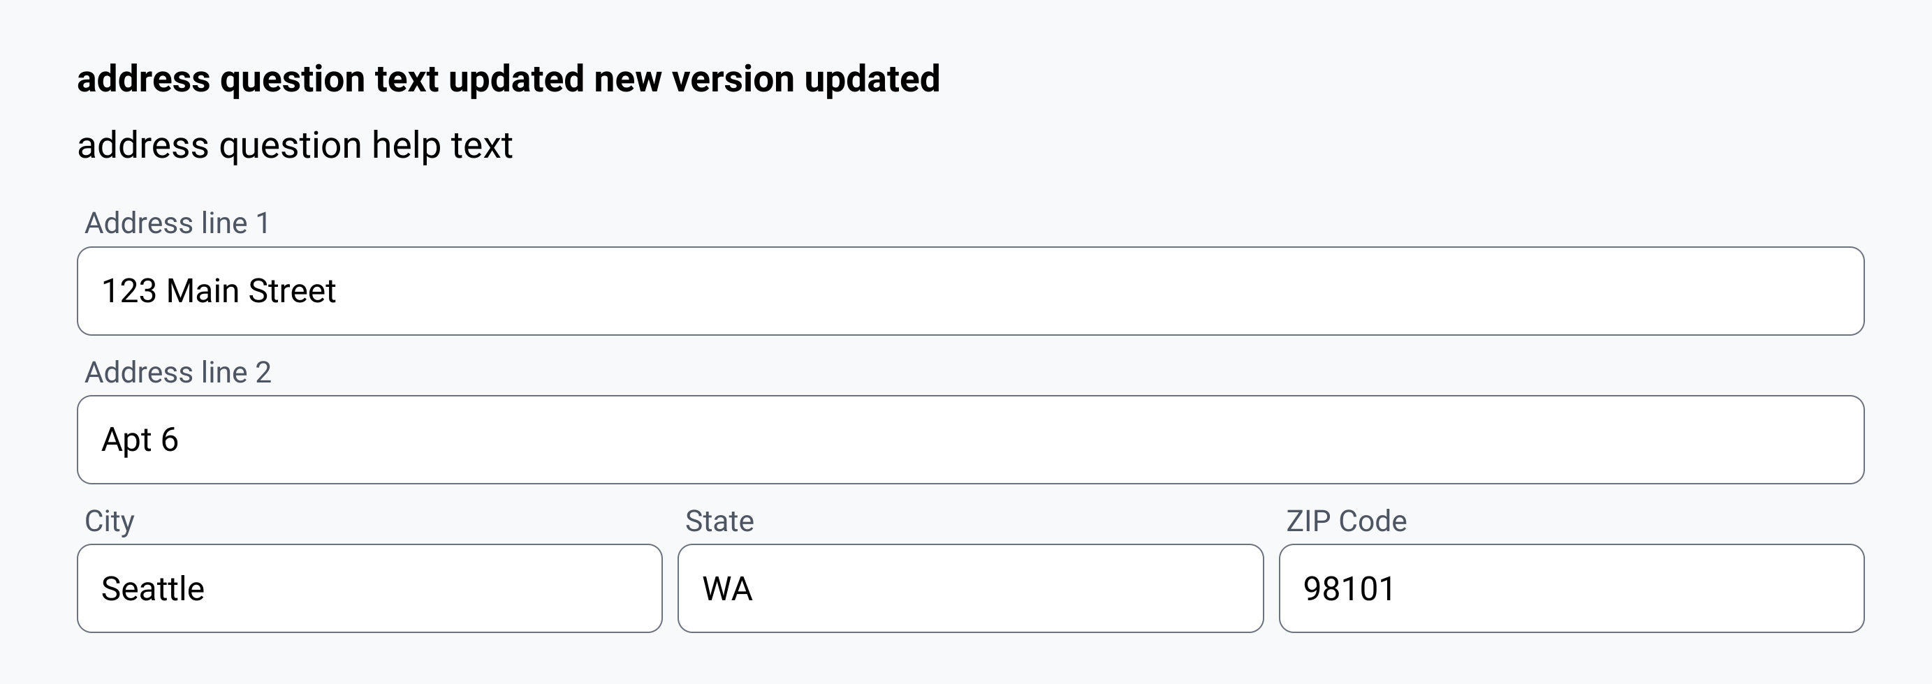Click the 'City' label

point(111,522)
